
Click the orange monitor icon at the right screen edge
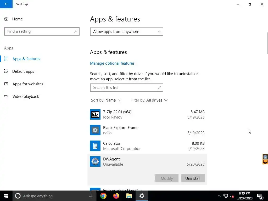tap(265, 162)
